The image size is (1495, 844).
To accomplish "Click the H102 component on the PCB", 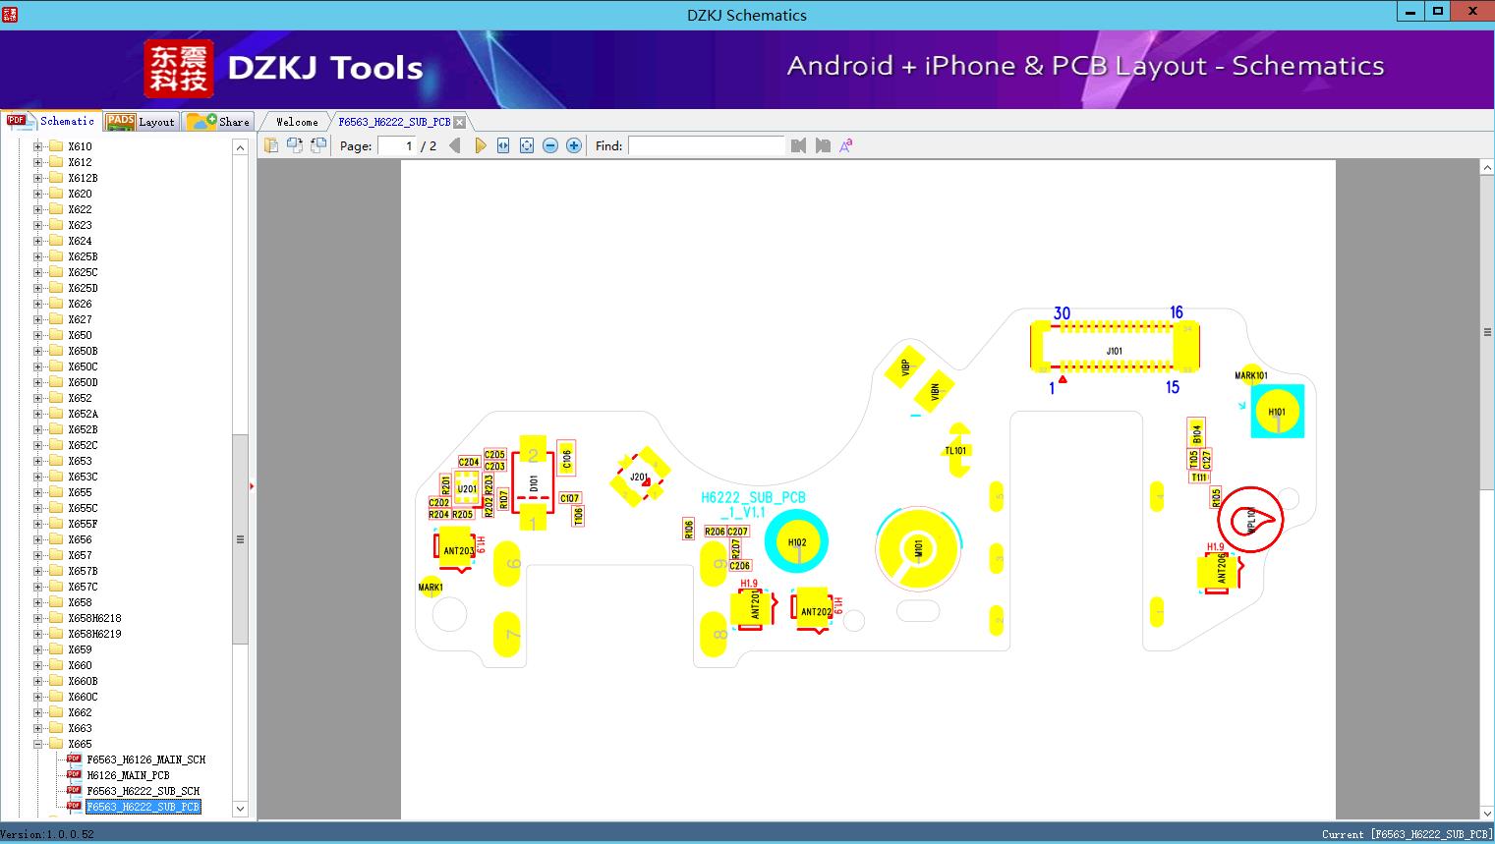I will pyautogui.click(x=797, y=542).
